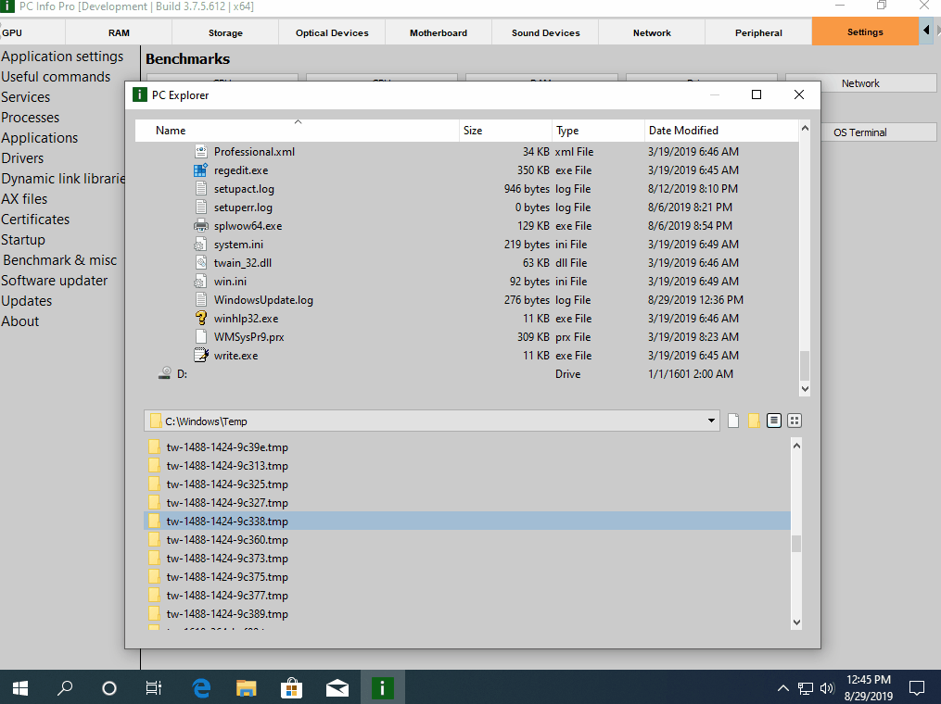Expand the C:\Windows\Temp path dropdown
Screen dimensions: 941x704
click(x=711, y=421)
